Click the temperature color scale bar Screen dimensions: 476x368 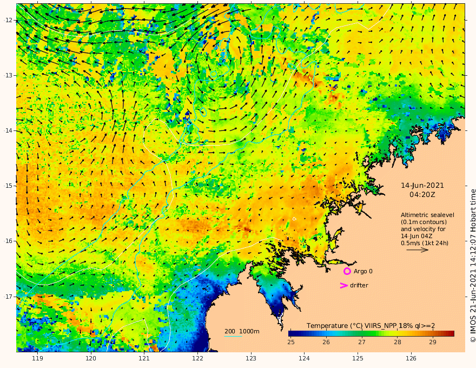pyautogui.click(x=371, y=334)
